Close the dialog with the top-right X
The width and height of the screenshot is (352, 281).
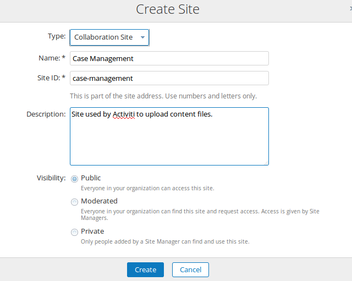tap(351, 9)
